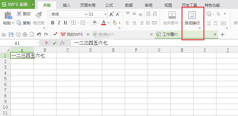The height and width of the screenshot is (116, 238).
Task: Toggle Bold formatting button
Action: [53, 23]
